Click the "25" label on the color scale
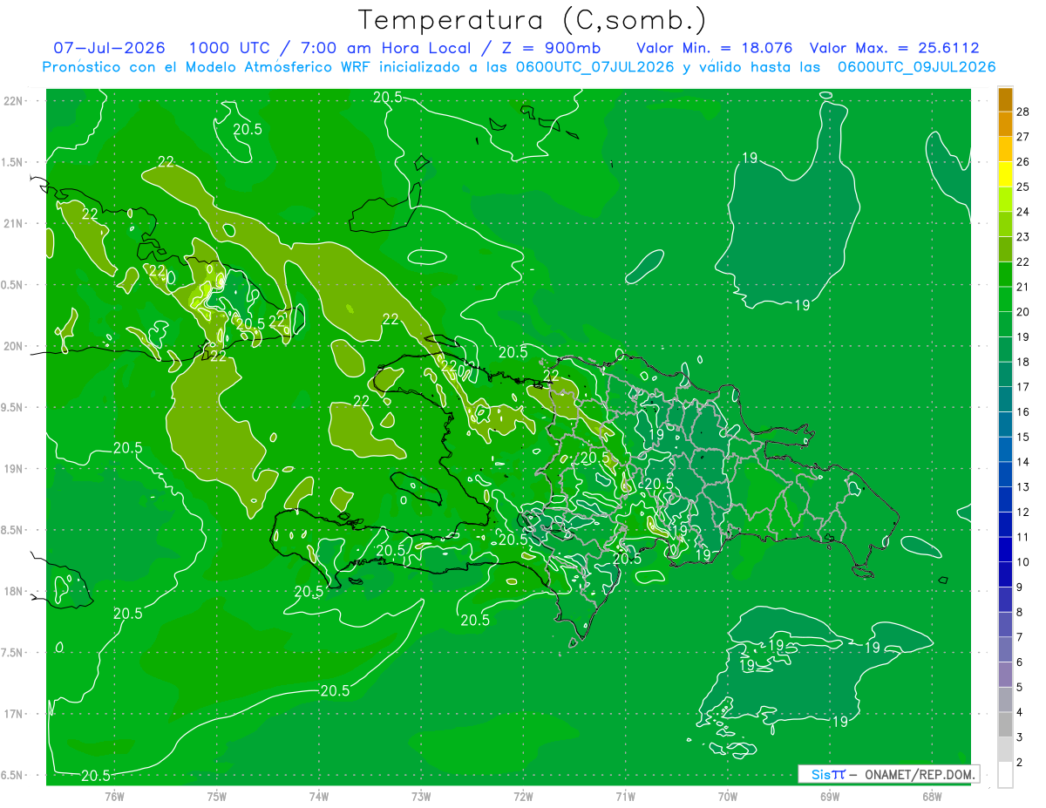This screenshot has width=1046, height=808. (x=1023, y=187)
